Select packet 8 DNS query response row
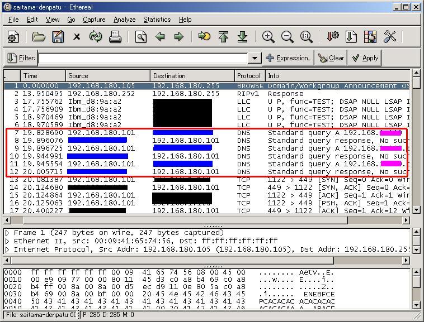The height and width of the screenshot is (322, 424). click(x=207, y=141)
